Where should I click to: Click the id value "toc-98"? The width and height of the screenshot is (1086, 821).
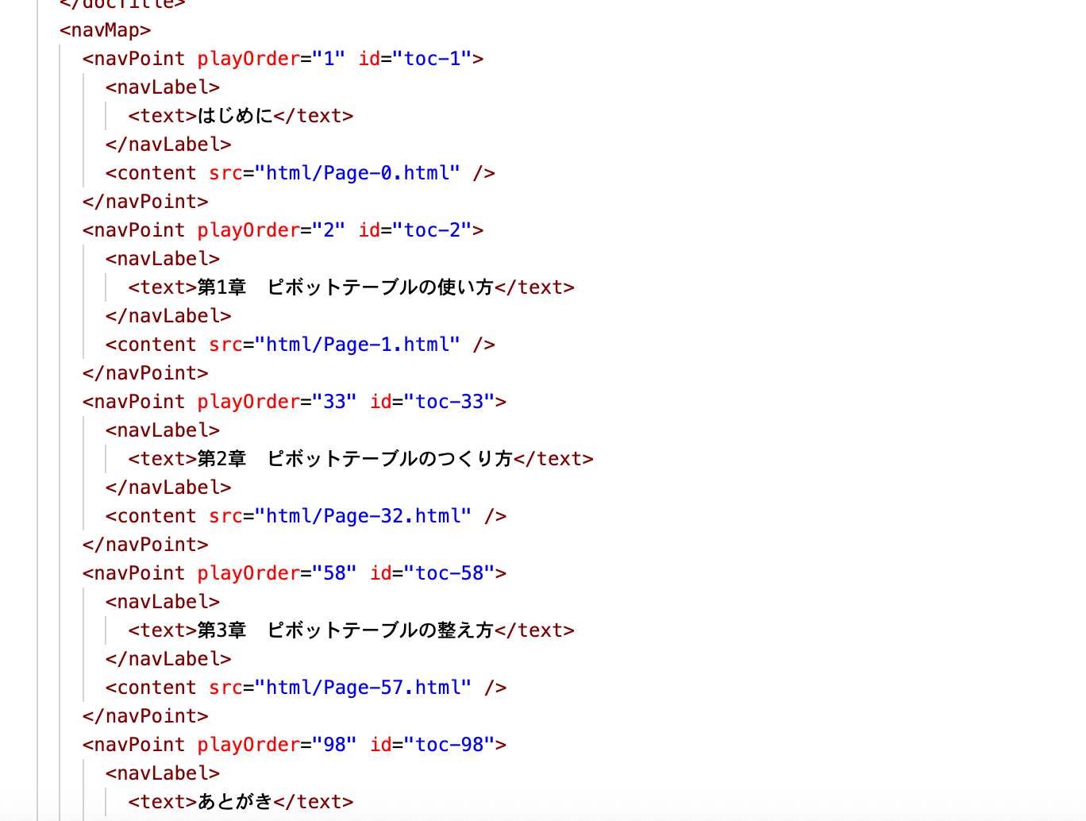(x=449, y=745)
